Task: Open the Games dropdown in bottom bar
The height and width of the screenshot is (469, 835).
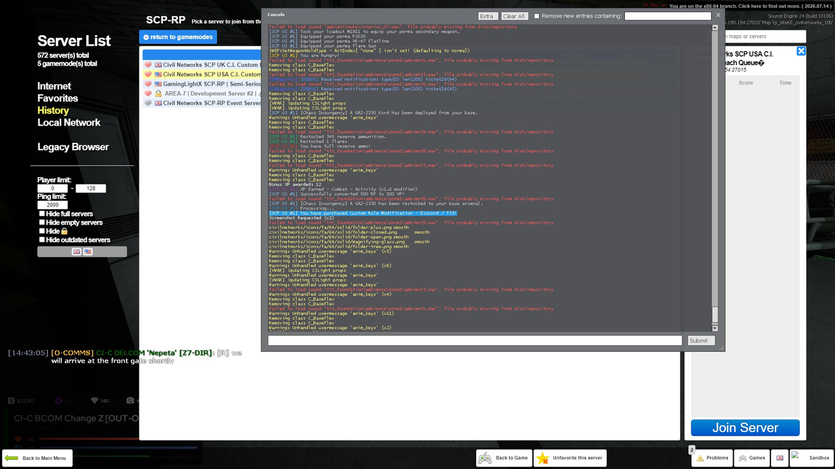Action: [x=751, y=458]
